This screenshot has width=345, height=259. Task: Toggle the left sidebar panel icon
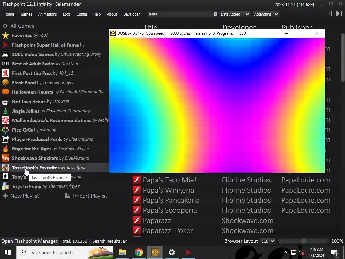pos(330,13)
